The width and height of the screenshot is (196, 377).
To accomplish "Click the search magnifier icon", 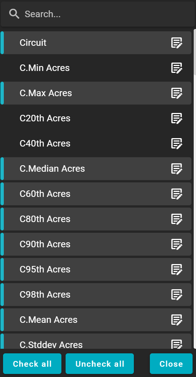I will pyautogui.click(x=14, y=14).
